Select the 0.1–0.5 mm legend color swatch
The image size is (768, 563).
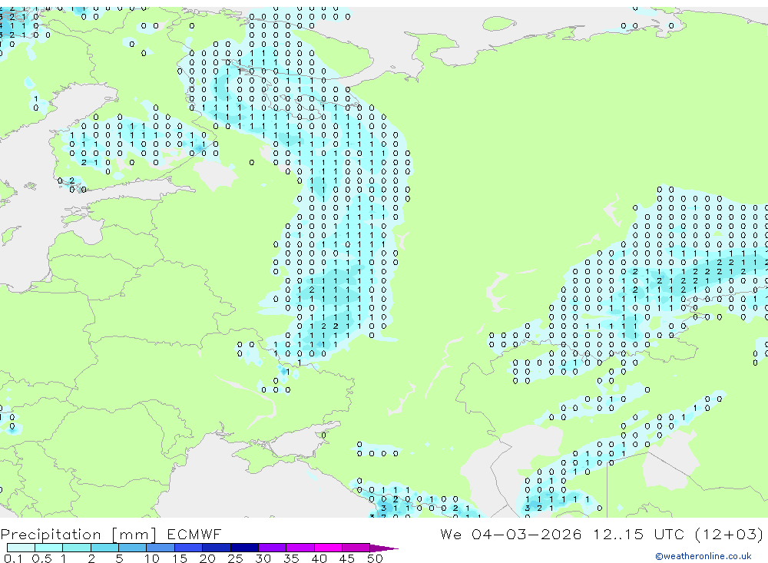coord(21,548)
